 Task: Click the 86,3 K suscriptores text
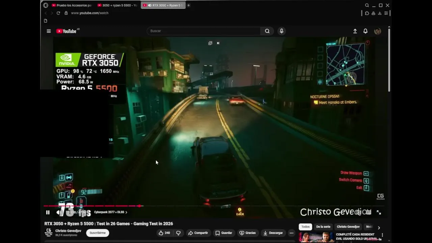click(66, 235)
